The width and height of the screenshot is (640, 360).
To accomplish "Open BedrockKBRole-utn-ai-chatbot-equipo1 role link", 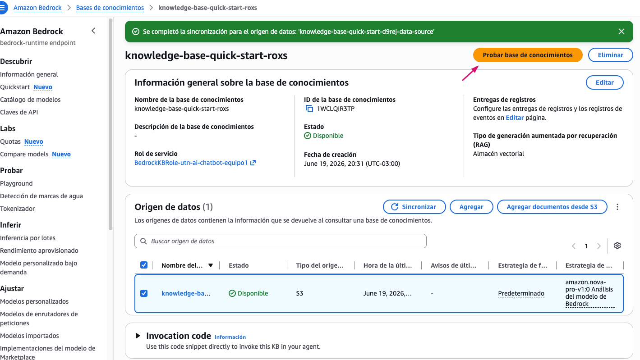I will (191, 163).
